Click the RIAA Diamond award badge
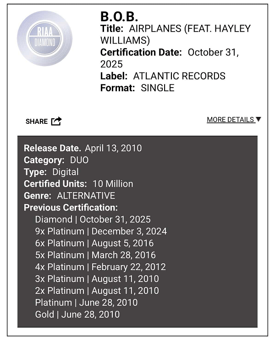This screenshot has width=275, height=343. 44,39
